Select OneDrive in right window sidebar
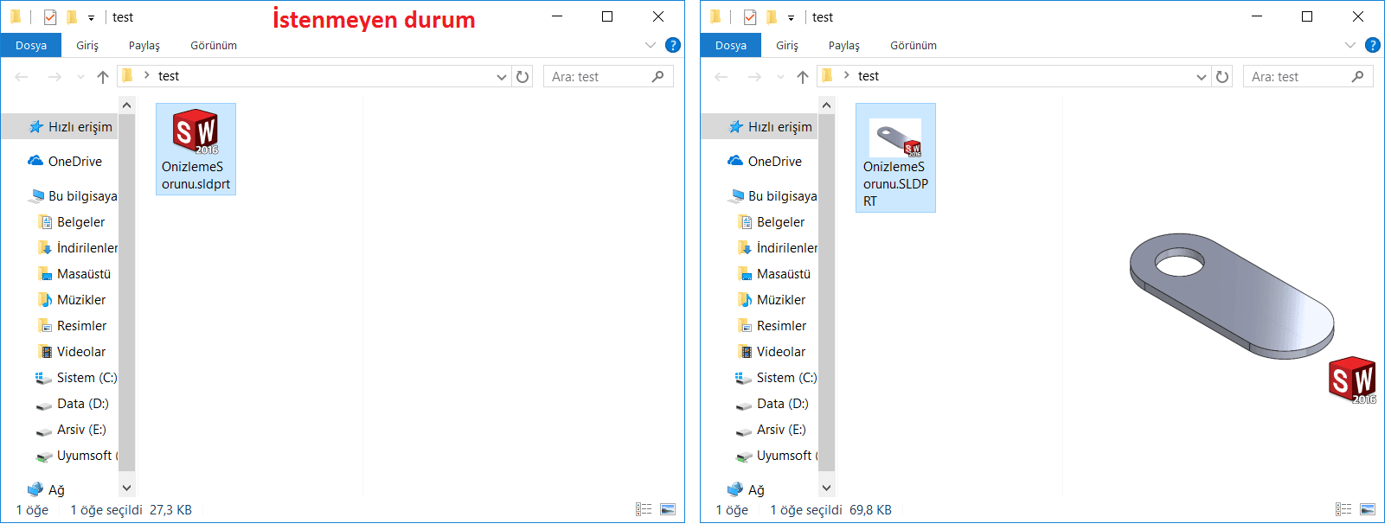 coord(765,162)
